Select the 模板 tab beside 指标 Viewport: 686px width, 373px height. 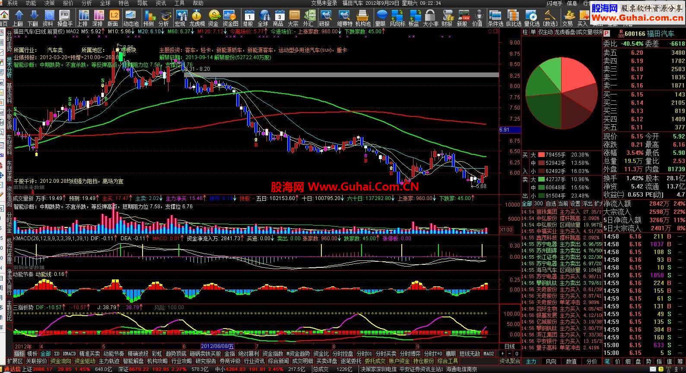point(32,354)
